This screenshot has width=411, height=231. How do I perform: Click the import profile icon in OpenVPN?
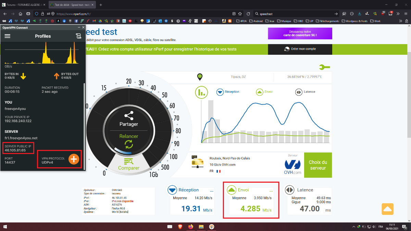[78, 36]
